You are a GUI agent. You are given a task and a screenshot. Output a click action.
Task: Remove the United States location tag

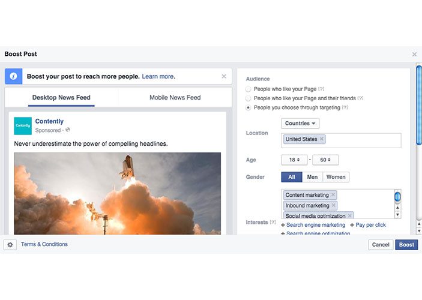[321, 139]
